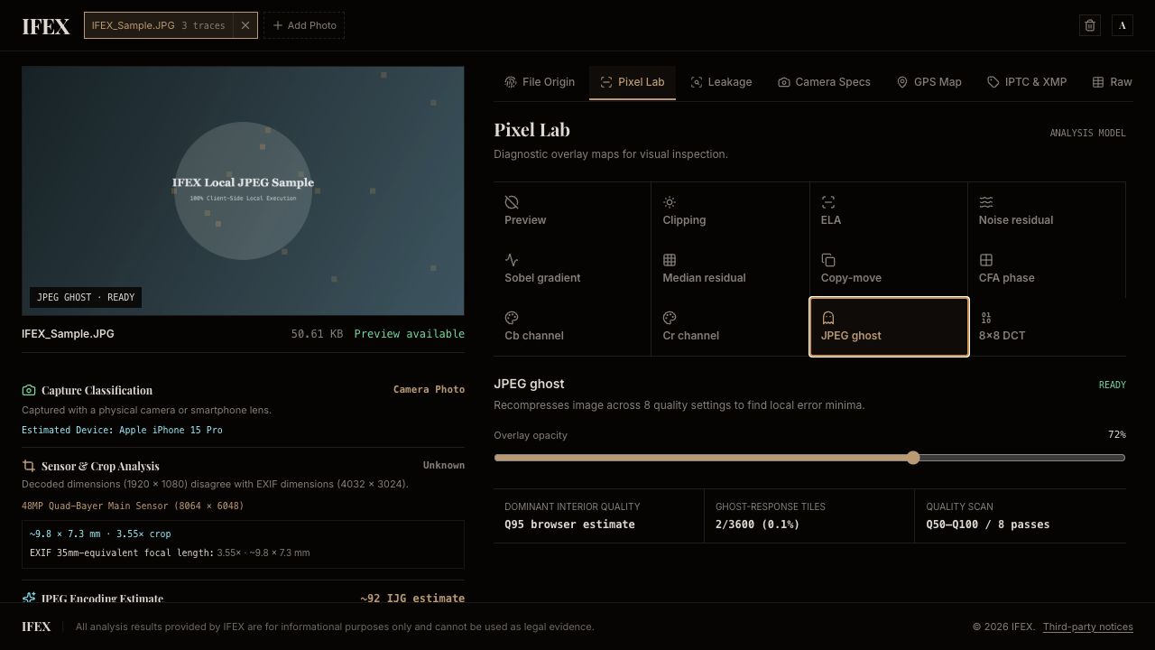Go to the IPTC & XMP tab
Screen dimensions: 1155x650
1027,82
